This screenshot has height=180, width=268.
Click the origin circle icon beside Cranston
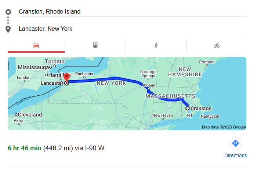point(8,12)
